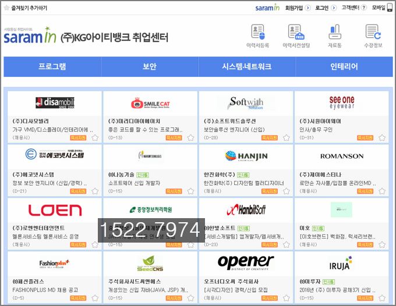Open the 고객센터 customer center link
The image size is (396, 306).
point(351,8)
